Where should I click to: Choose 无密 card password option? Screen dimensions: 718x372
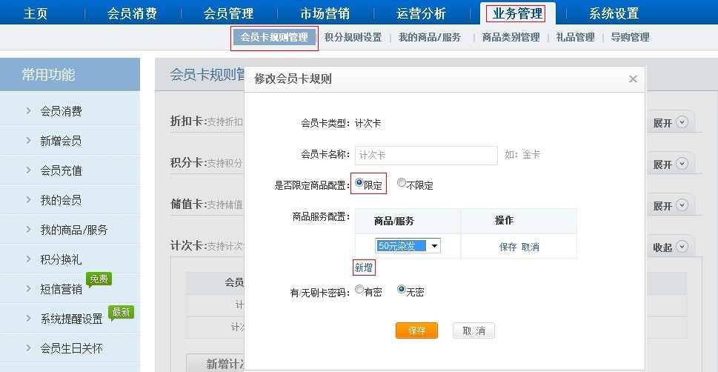click(x=402, y=290)
